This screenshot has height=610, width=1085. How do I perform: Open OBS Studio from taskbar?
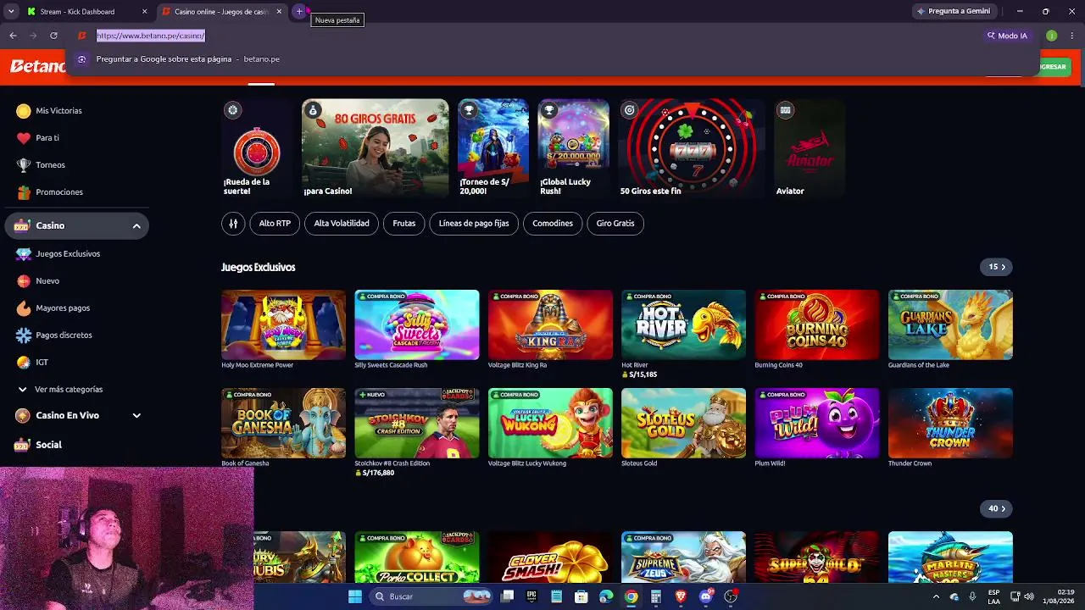(x=731, y=596)
